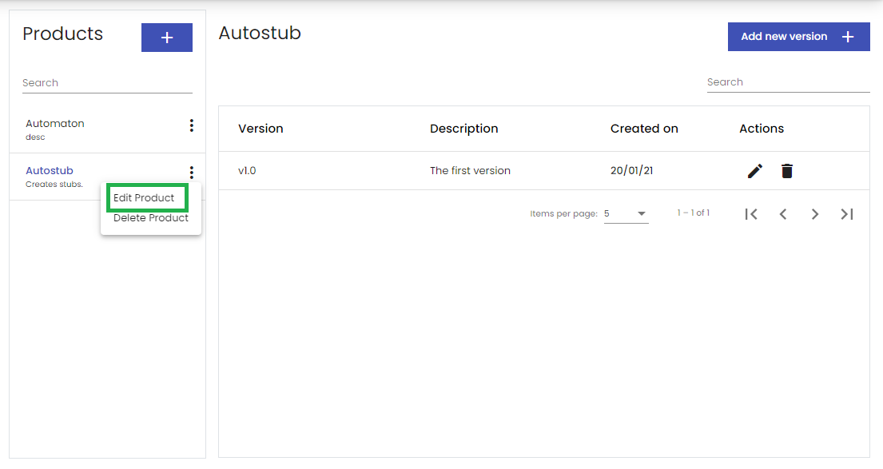Go to the first page of versions

pos(751,214)
